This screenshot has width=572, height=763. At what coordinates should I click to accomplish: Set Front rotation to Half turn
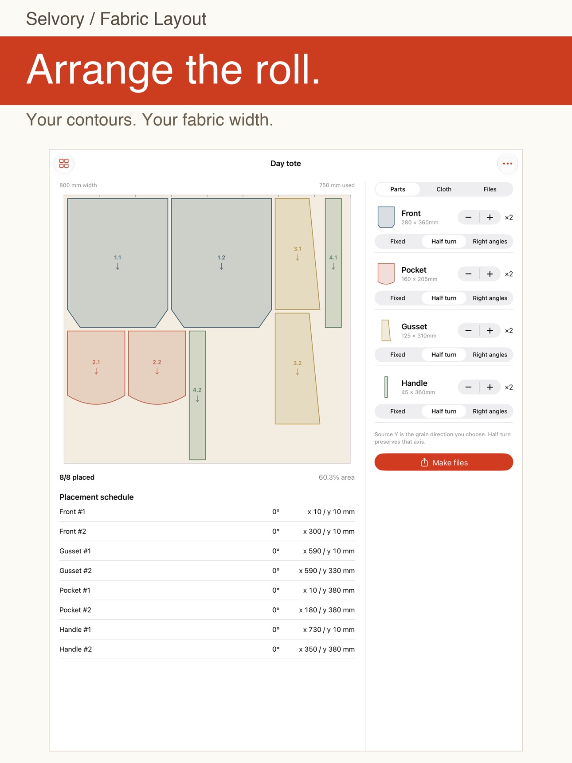click(x=444, y=242)
